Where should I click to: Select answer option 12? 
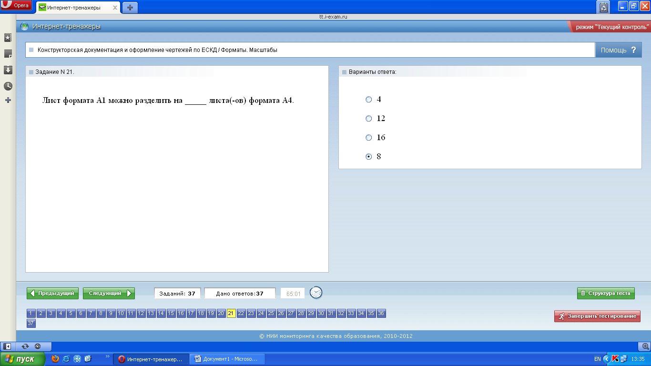pos(368,119)
